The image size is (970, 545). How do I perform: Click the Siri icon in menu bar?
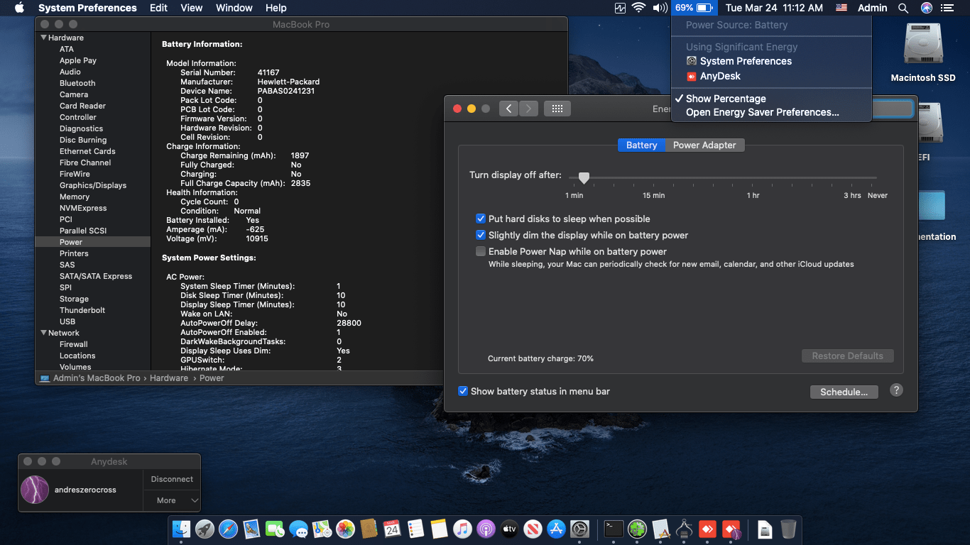926,8
